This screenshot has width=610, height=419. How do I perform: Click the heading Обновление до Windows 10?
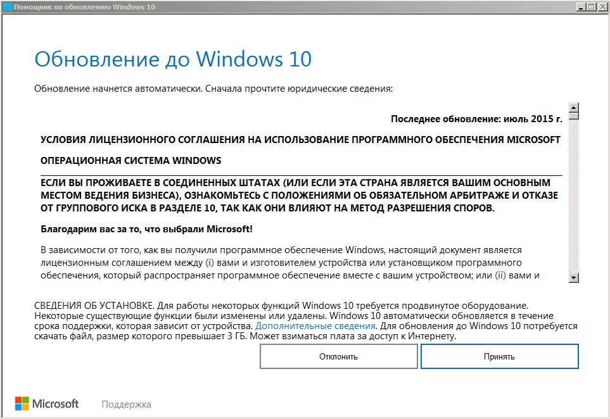[x=173, y=59]
